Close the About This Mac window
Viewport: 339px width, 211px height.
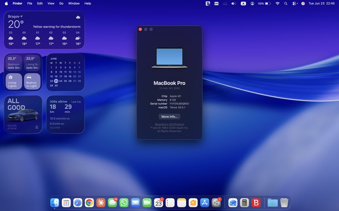pyautogui.click(x=140, y=29)
